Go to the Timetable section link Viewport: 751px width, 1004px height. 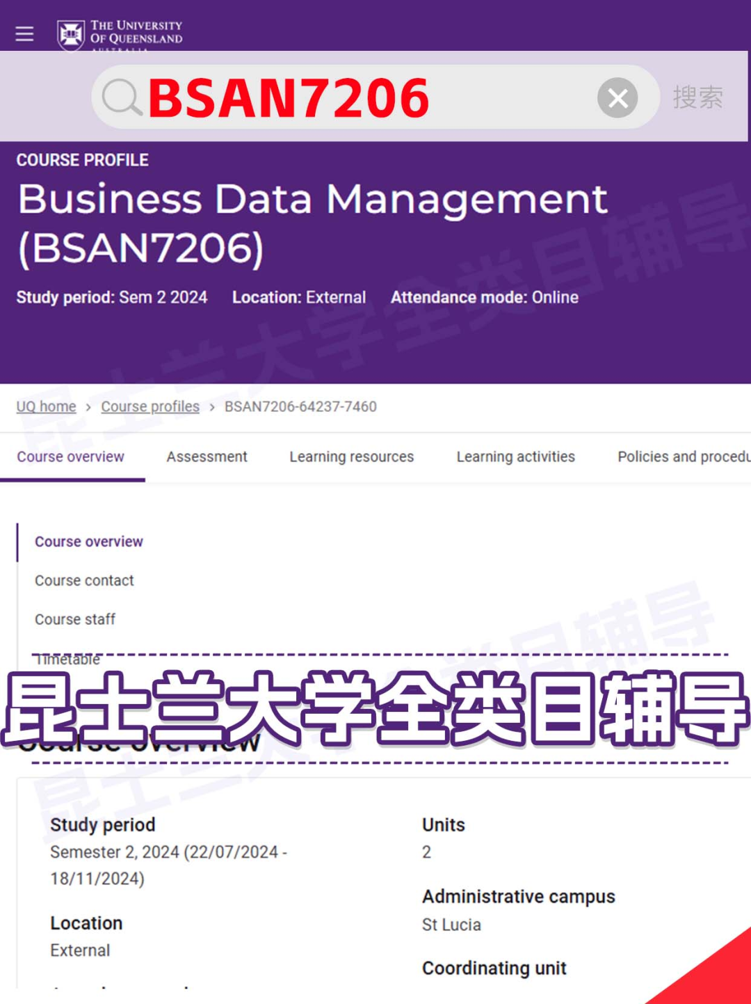(x=67, y=659)
